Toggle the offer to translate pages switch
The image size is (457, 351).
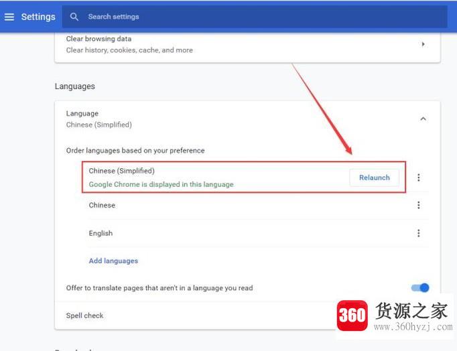click(420, 288)
